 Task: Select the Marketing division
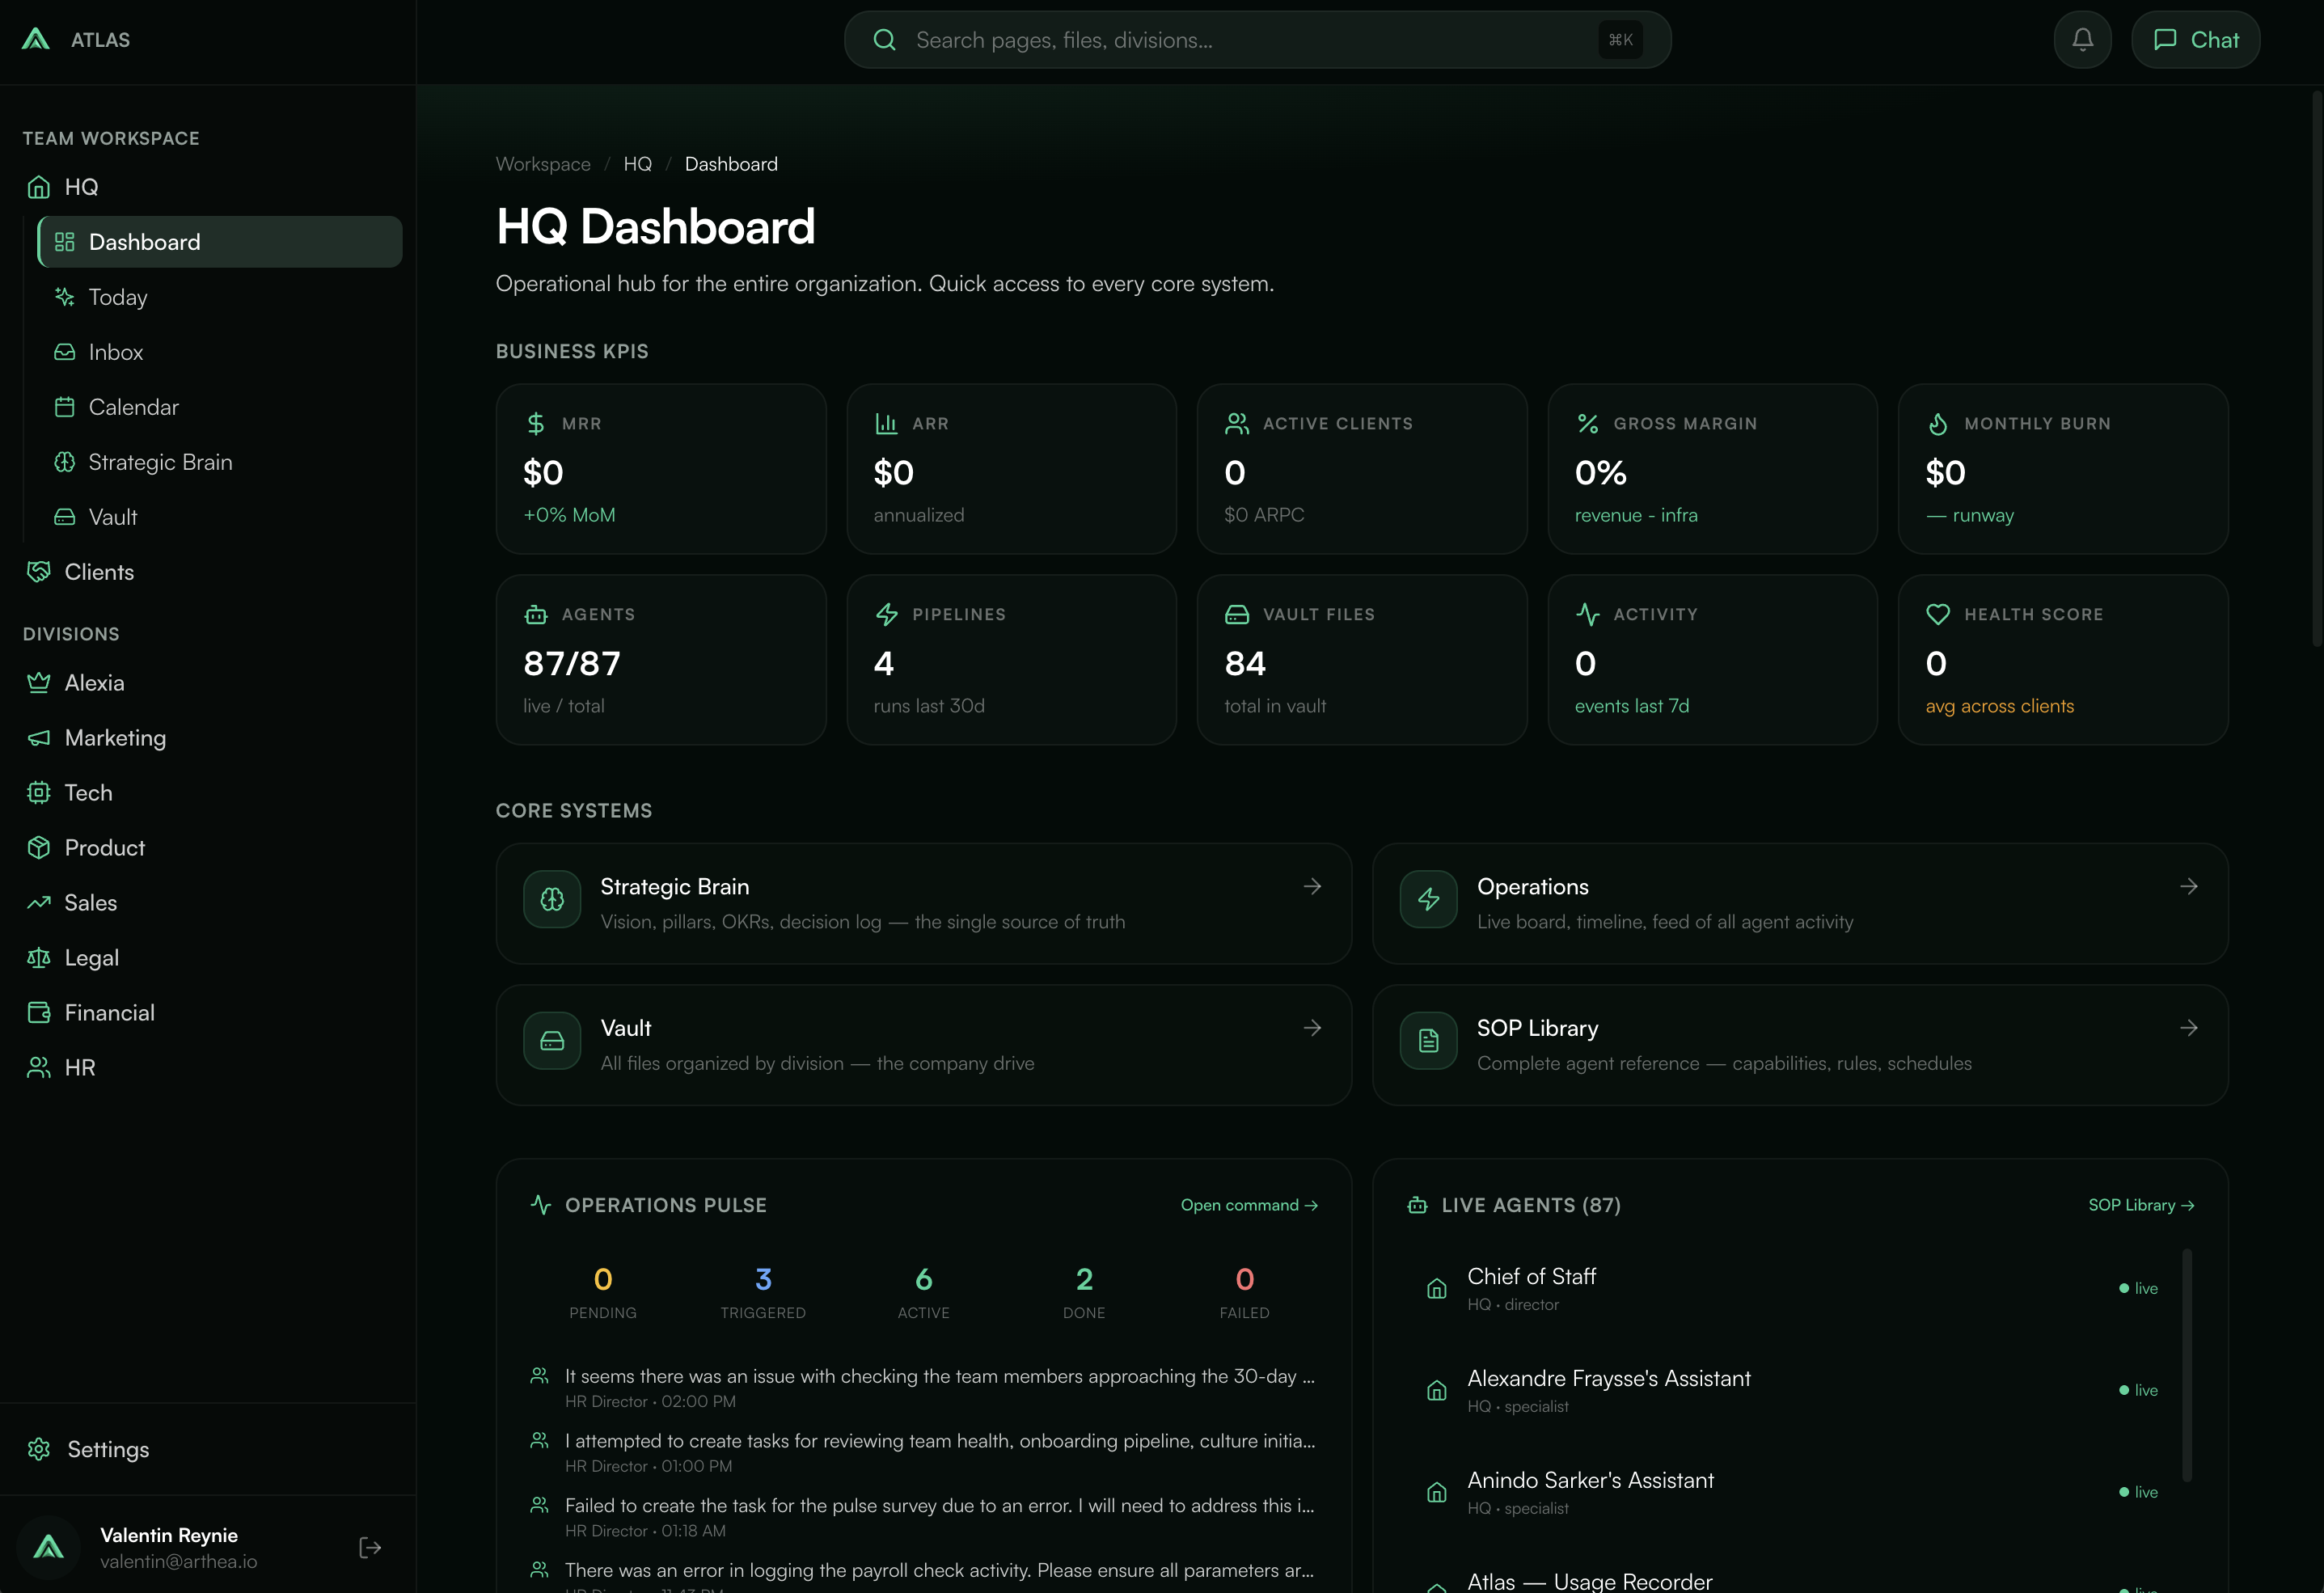click(x=115, y=738)
